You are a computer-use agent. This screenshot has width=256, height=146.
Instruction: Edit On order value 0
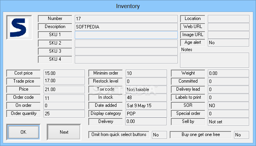tap(64, 106)
